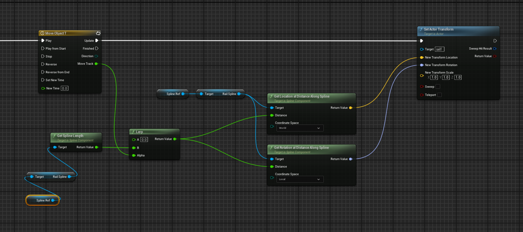Open Coordinate Space dropdown set to Local

tap(300, 179)
